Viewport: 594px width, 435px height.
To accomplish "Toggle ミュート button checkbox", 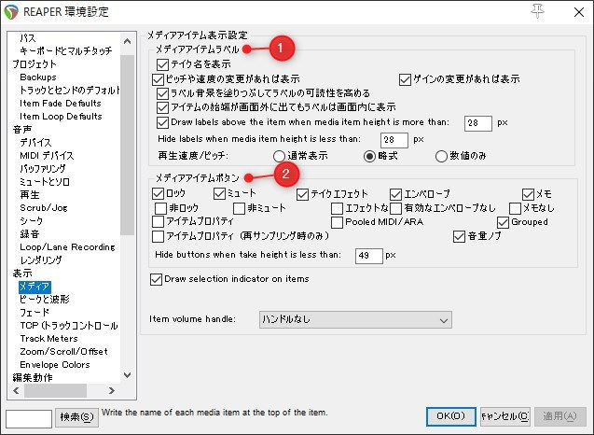I will [x=219, y=194].
